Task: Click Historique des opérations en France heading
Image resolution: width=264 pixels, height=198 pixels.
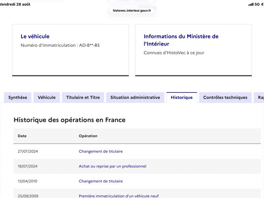Action: tap(70, 120)
